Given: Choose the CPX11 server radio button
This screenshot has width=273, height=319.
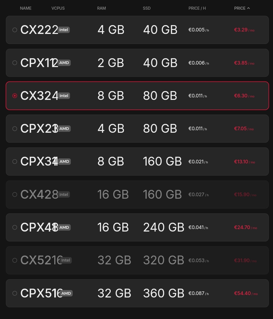Looking at the screenshot, I should pos(15,63).
